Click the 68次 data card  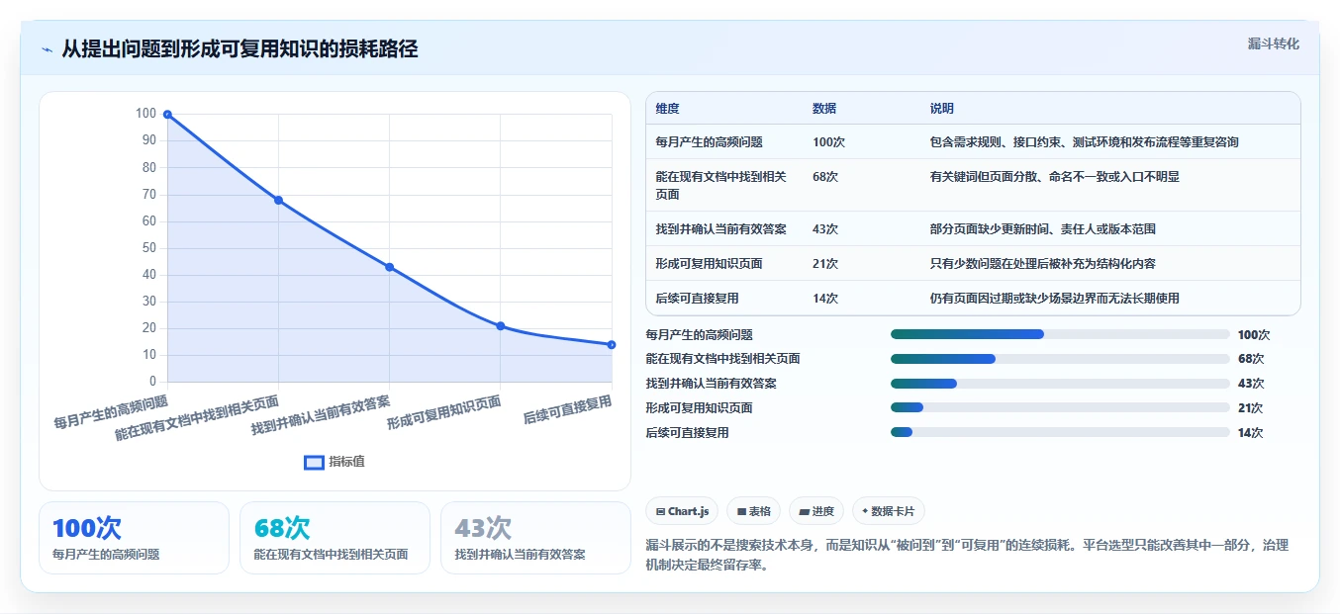tap(335, 538)
